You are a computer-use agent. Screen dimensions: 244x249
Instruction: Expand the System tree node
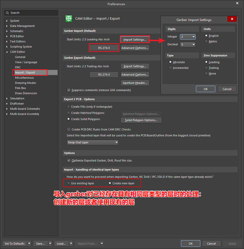pyautogui.click(x=7, y=21)
